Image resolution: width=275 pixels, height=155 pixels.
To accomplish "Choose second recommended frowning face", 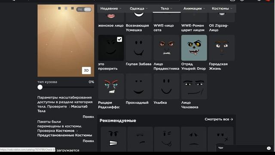I will [x=141, y=139].
